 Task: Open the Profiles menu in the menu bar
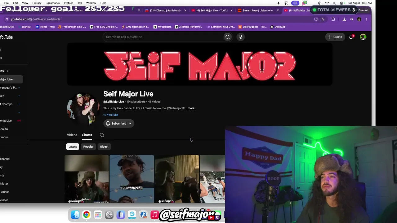tap(69, 3)
